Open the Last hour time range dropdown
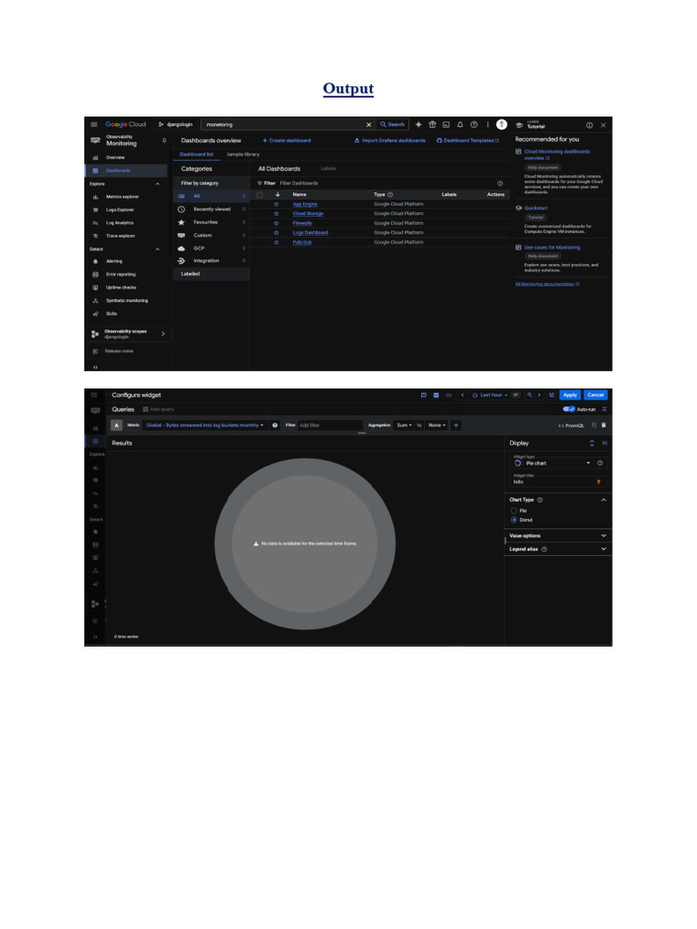The width and height of the screenshot is (697, 929). click(x=490, y=395)
